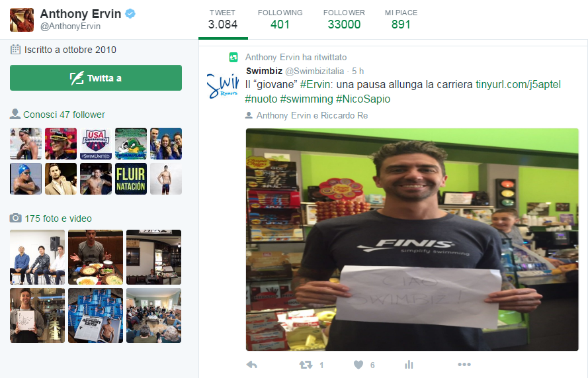The height and width of the screenshot is (378, 588).
Task: Open the Conosci 47 follower link
Action: click(x=64, y=115)
